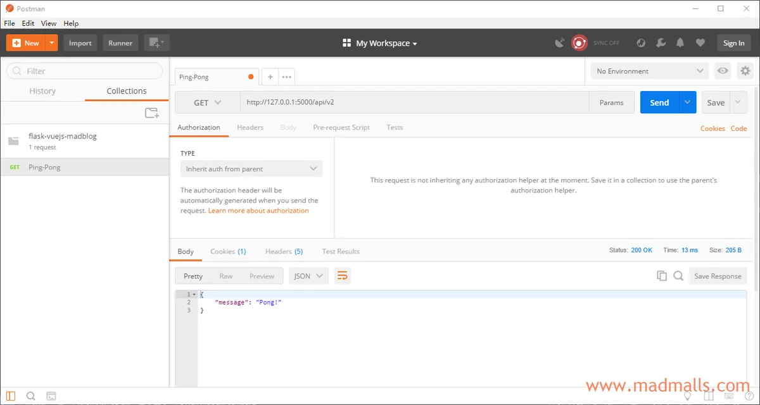Open the Postman console icon
Image resolution: width=760 pixels, height=405 pixels.
(51, 397)
